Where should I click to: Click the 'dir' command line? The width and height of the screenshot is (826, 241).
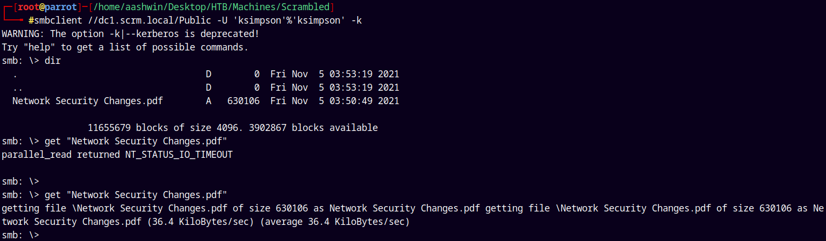31,61
